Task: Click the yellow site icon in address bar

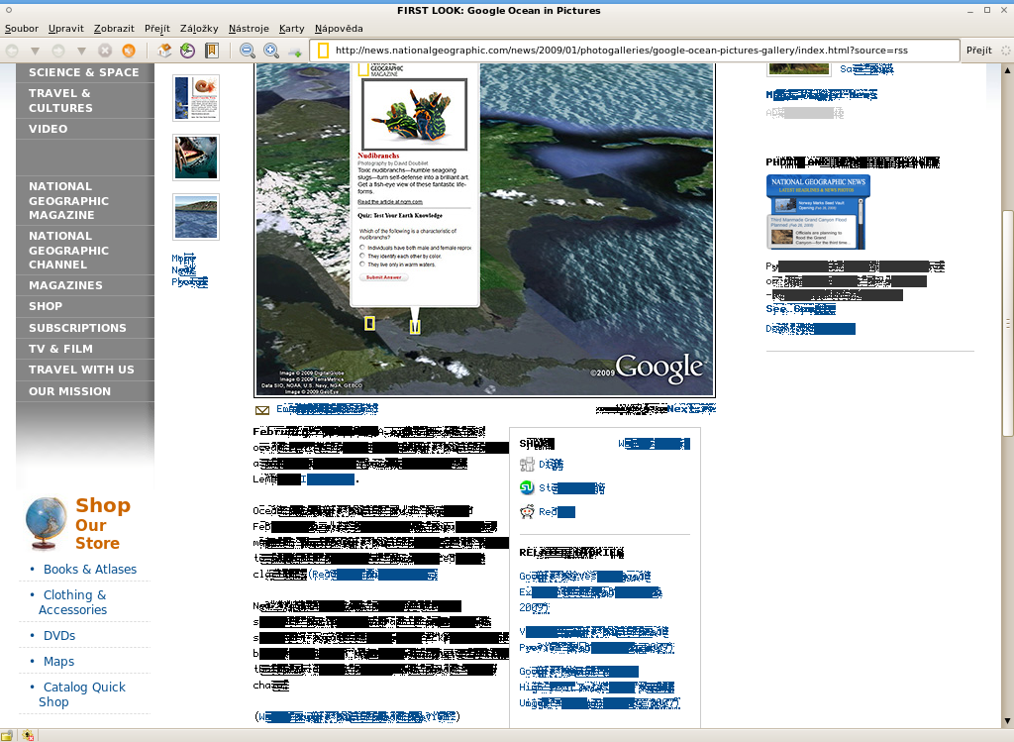Action: pos(323,51)
